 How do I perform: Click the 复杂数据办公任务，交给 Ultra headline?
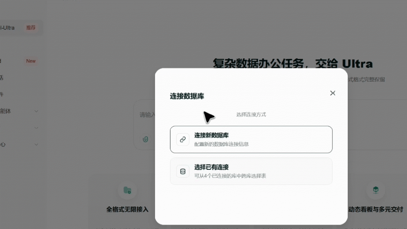click(293, 64)
